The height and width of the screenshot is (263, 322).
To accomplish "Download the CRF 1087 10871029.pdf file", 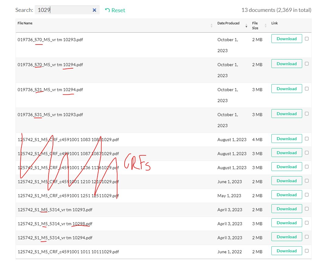I will [x=286, y=153].
